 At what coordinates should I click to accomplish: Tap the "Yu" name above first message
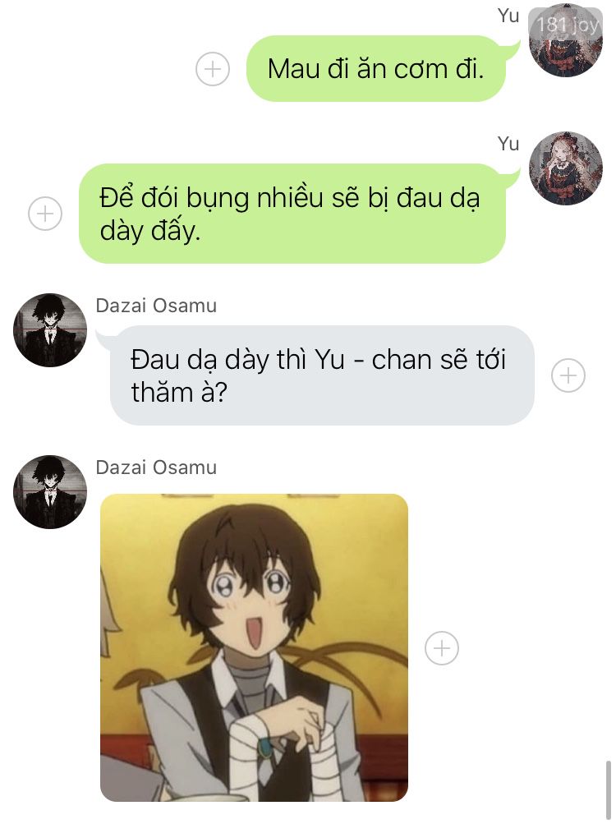coord(508,16)
